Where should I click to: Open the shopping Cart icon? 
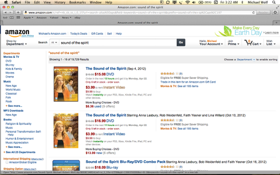(x=253, y=42)
